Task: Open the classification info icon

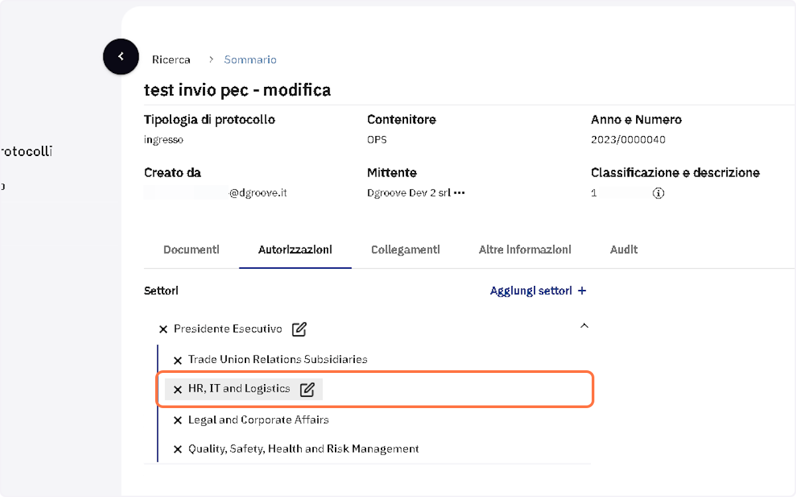Action: point(658,193)
